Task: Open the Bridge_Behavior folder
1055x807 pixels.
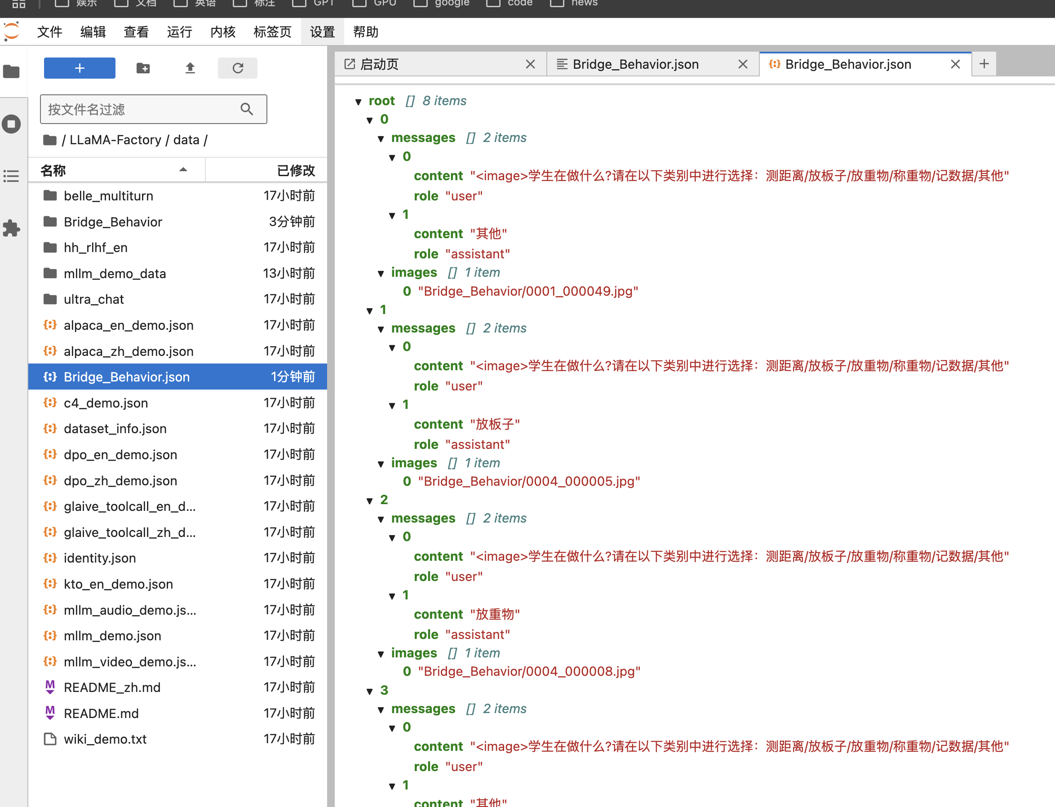Action: [113, 222]
